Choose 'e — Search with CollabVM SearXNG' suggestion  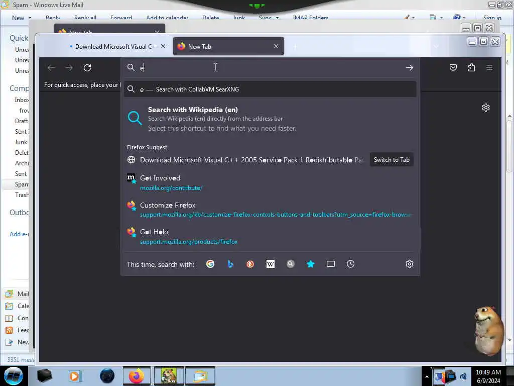coord(270,89)
